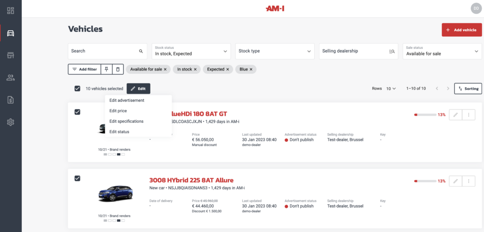This screenshot has height=232, width=484.
Task: Expand the Stock status dropdown
Action: pos(191,51)
